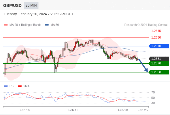Click the GBP/USD pair title

[12, 5]
